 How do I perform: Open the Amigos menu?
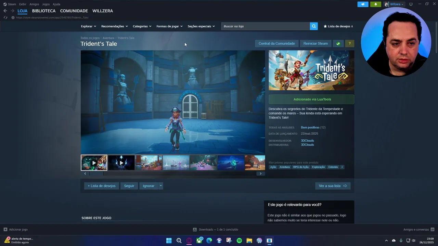pos(34,4)
